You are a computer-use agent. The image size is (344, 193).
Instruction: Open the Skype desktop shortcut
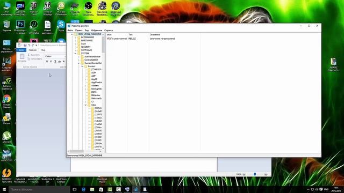(x=61, y=26)
